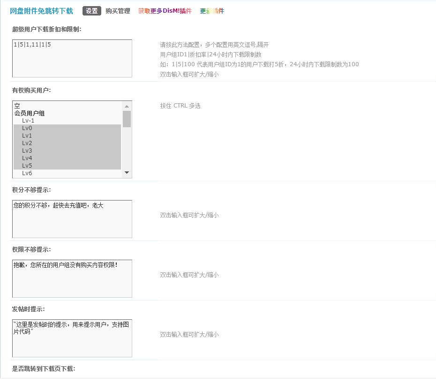Click the 超级用户下载折扣和限制 text box
Viewport: 436px width, 386px height.
point(72,58)
